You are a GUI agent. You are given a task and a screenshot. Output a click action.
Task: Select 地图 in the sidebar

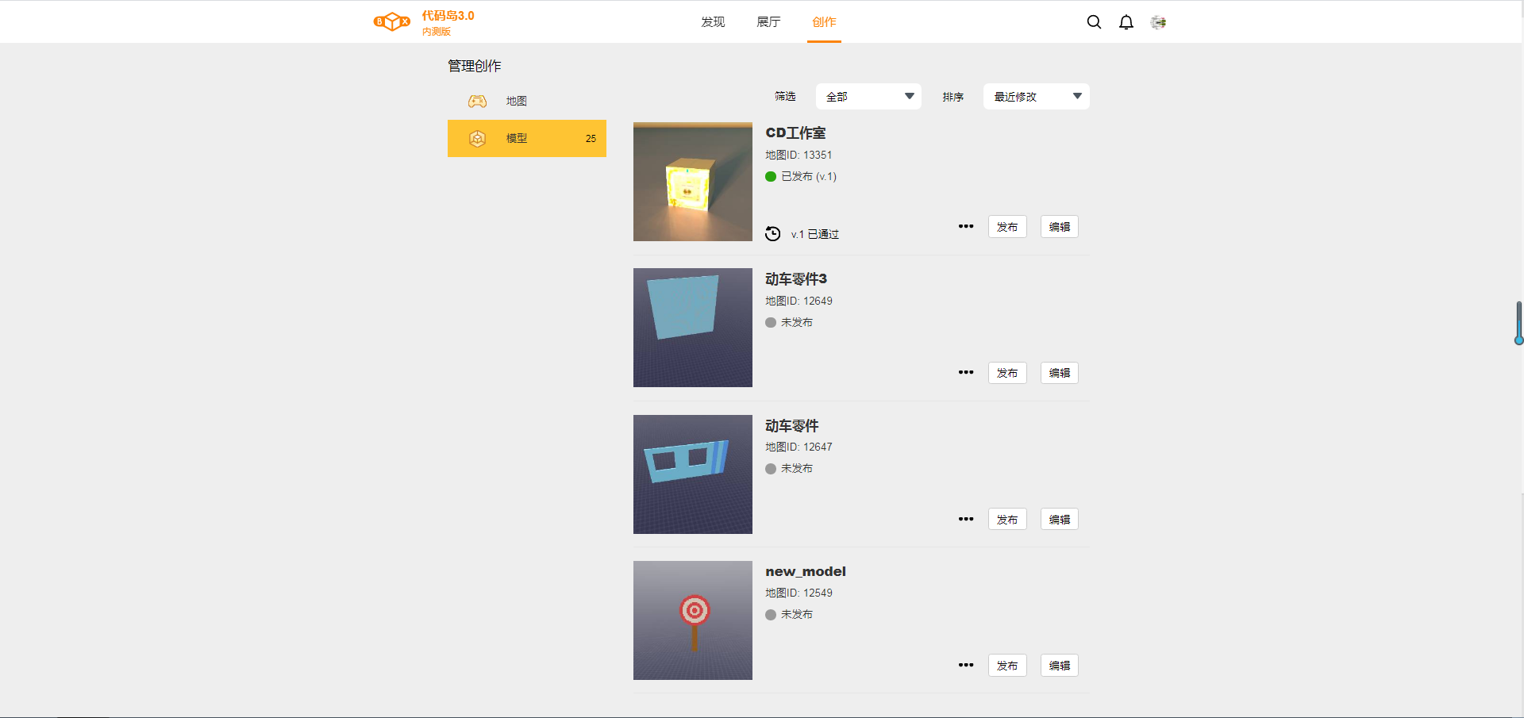[x=527, y=101]
